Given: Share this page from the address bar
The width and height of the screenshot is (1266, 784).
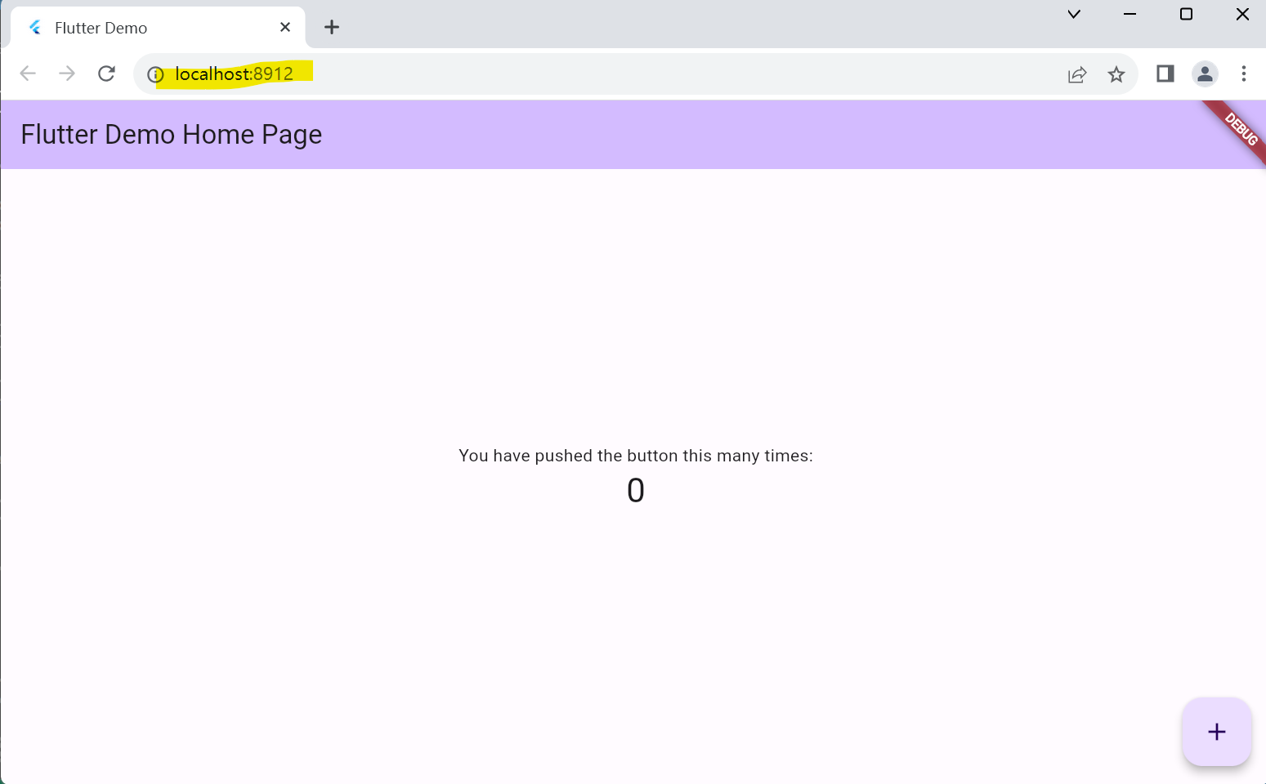Looking at the screenshot, I should pos(1077,74).
